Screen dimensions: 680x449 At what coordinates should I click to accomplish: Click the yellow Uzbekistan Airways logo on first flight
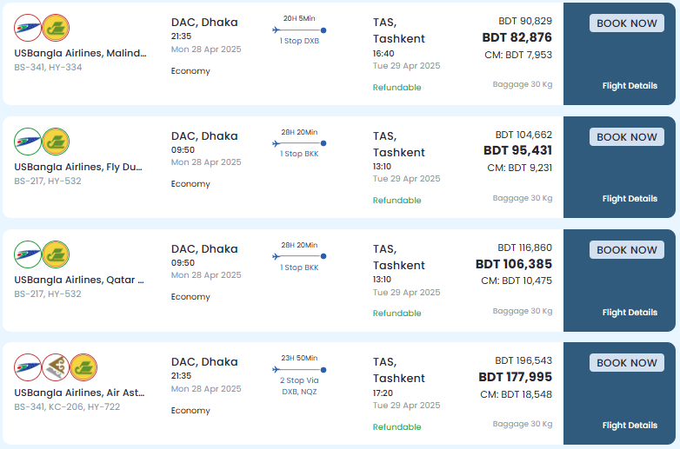[56, 28]
